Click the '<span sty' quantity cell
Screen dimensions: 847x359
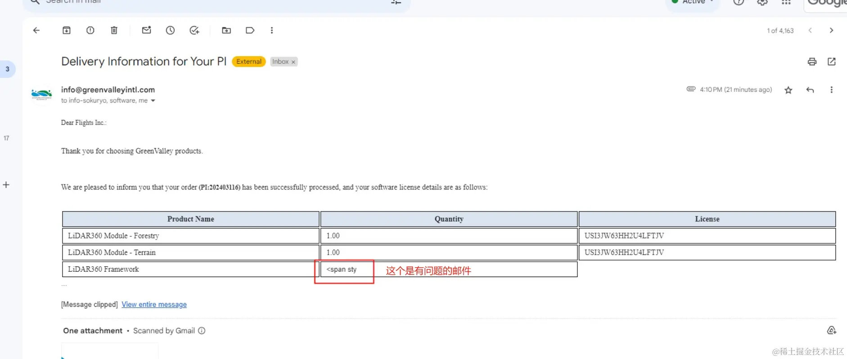pyautogui.click(x=449, y=269)
